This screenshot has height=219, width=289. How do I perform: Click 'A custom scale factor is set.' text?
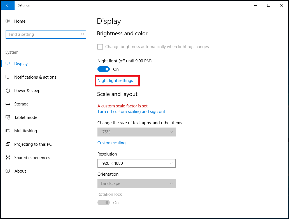pos(123,106)
